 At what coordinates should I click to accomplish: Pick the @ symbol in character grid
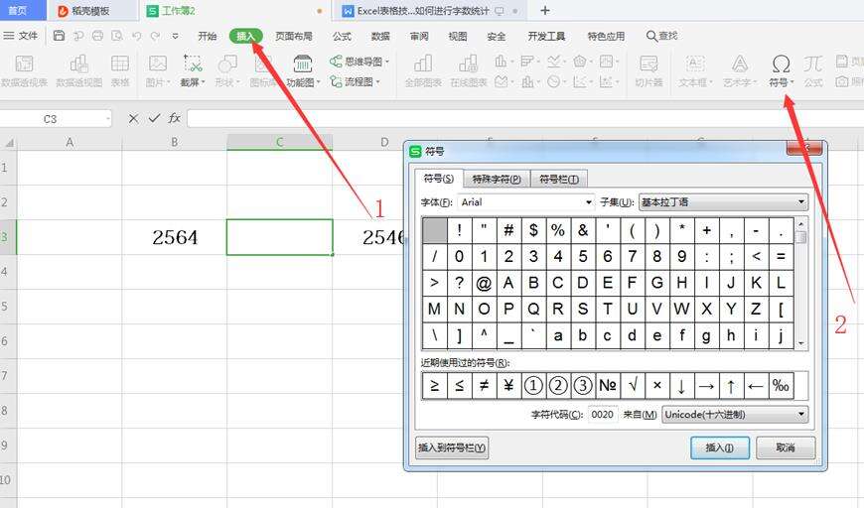(484, 283)
